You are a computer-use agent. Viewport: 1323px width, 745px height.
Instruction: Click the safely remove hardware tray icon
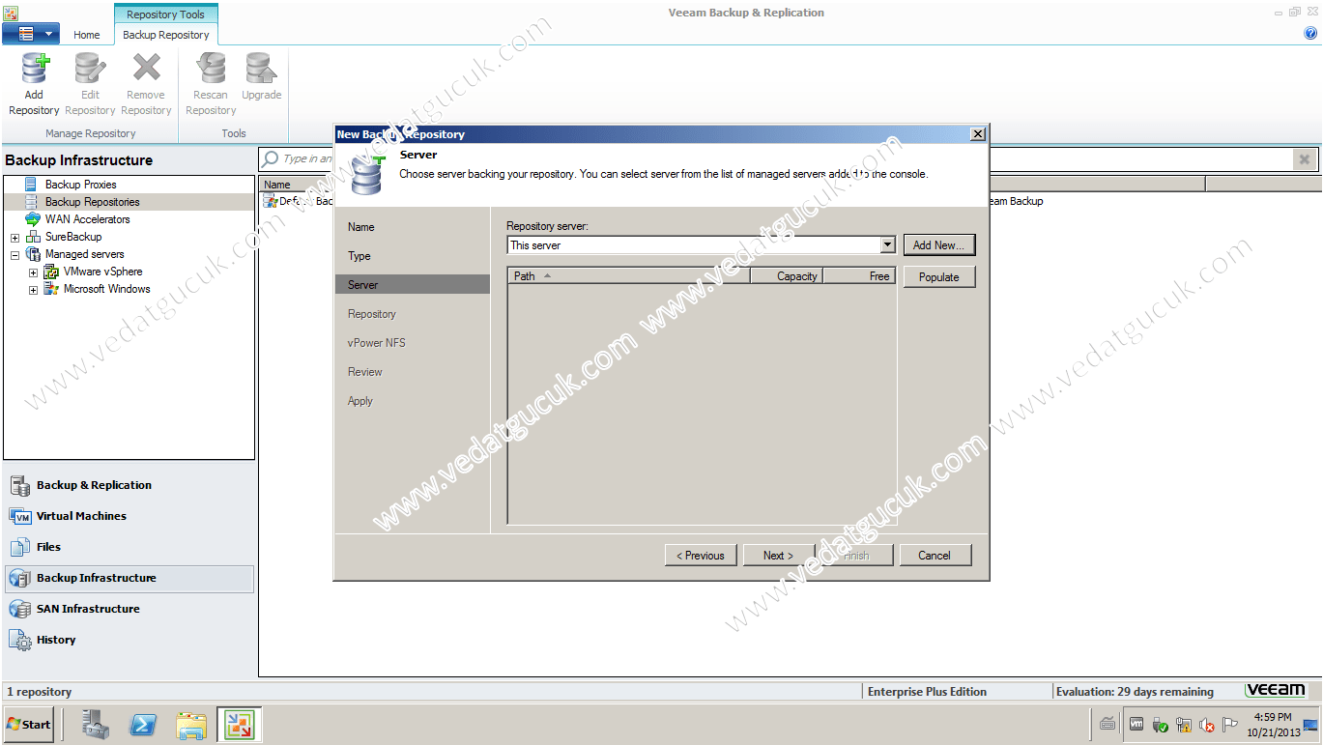[x=1161, y=725]
